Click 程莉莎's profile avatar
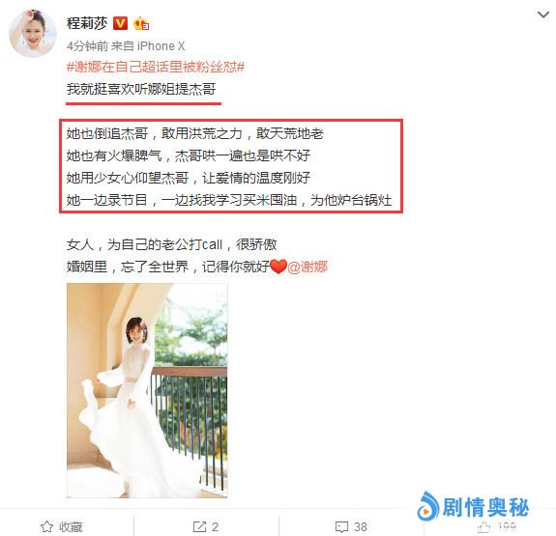Image resolution: width=556 pixels, height=536 pixels. pos(33,33)
